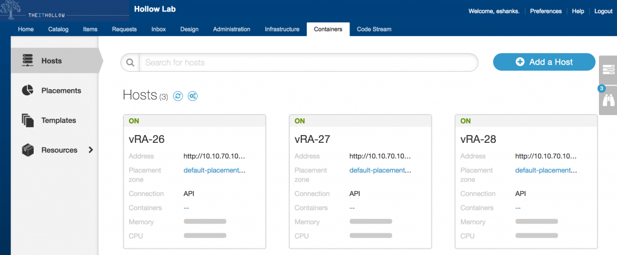This screenshot has width=617, height=255.
Task: Switch to the Infrastructure tab
Action: [x=282, y=29]
